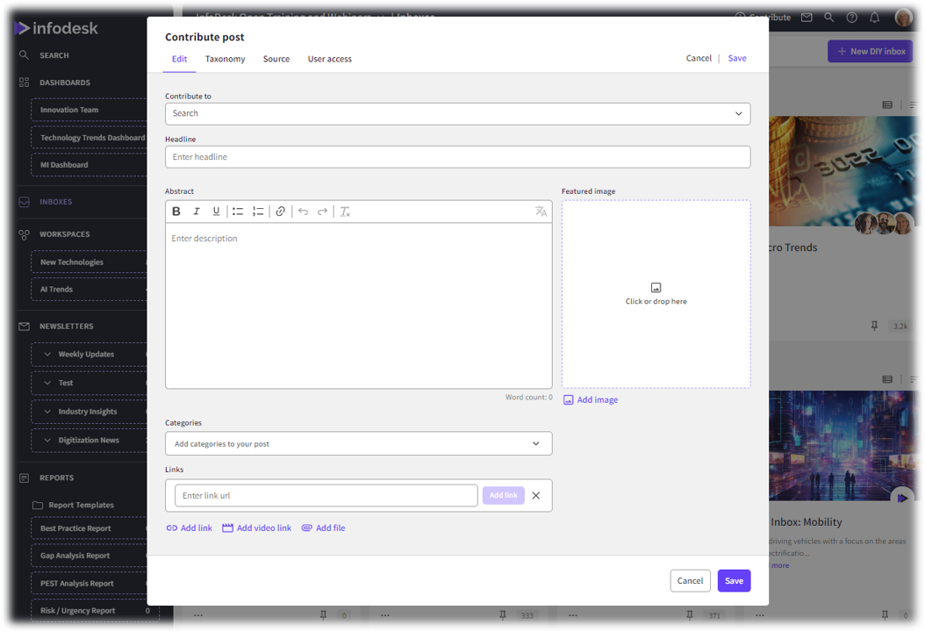This screenshot has height=632, width=925.
Task: Click the undo icon in the Abstract toolbar
Action: pyautogui.click(x=302, y=211)
